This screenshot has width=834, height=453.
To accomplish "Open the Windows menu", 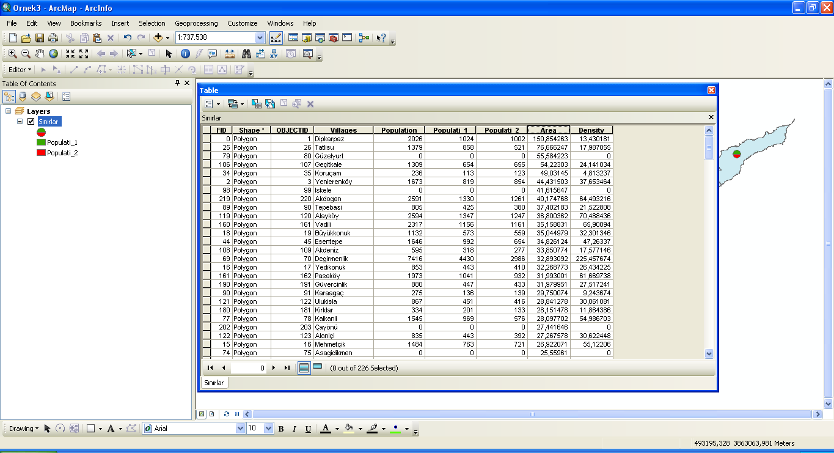I will (280, 23).
